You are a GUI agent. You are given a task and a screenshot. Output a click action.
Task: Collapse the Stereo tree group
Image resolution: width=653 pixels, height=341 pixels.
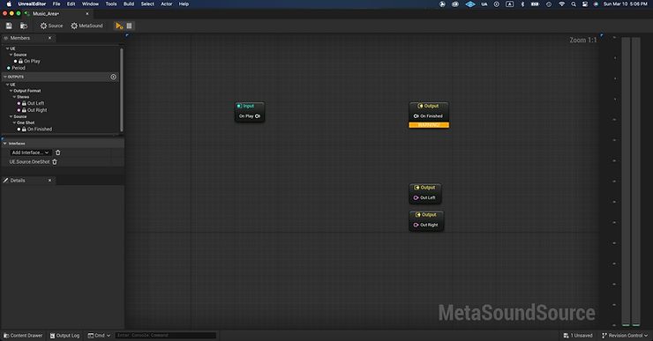point(14,97)
